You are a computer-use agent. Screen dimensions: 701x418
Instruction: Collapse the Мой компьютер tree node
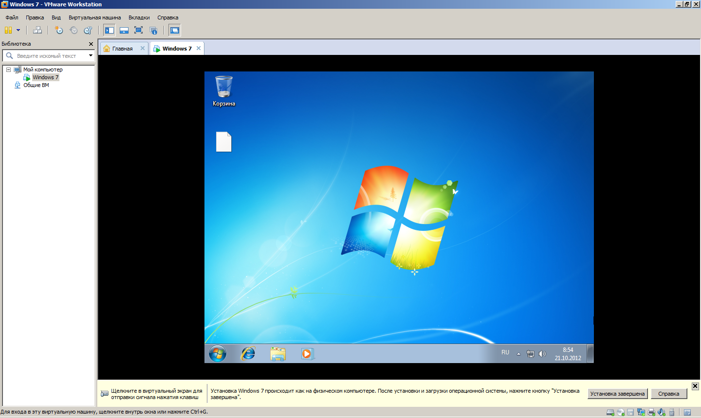click(8, 70)
